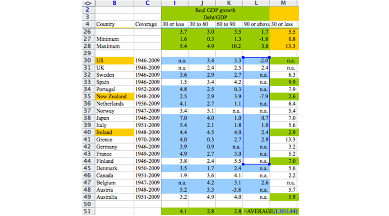Select column M header
The height and width of the screenshot is (216, 389).
coord(283,3)
